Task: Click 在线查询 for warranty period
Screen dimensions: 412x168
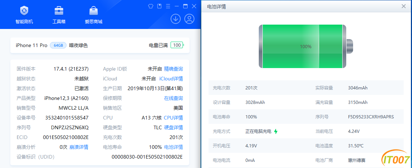Action: (x=173, y=98)
